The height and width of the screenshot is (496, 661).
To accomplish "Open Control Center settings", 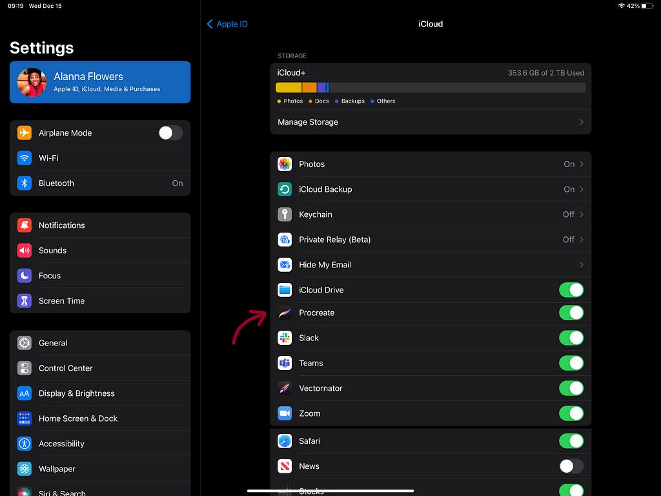I will [100, 368].
